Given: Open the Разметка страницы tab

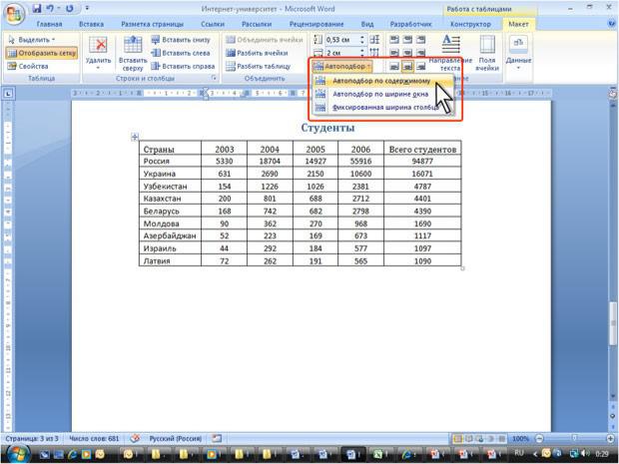Looking at the screenshot, I should 152,24.
